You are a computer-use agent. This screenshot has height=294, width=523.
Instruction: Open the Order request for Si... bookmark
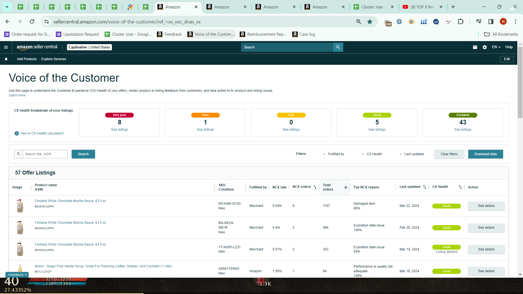pos(28,34)
